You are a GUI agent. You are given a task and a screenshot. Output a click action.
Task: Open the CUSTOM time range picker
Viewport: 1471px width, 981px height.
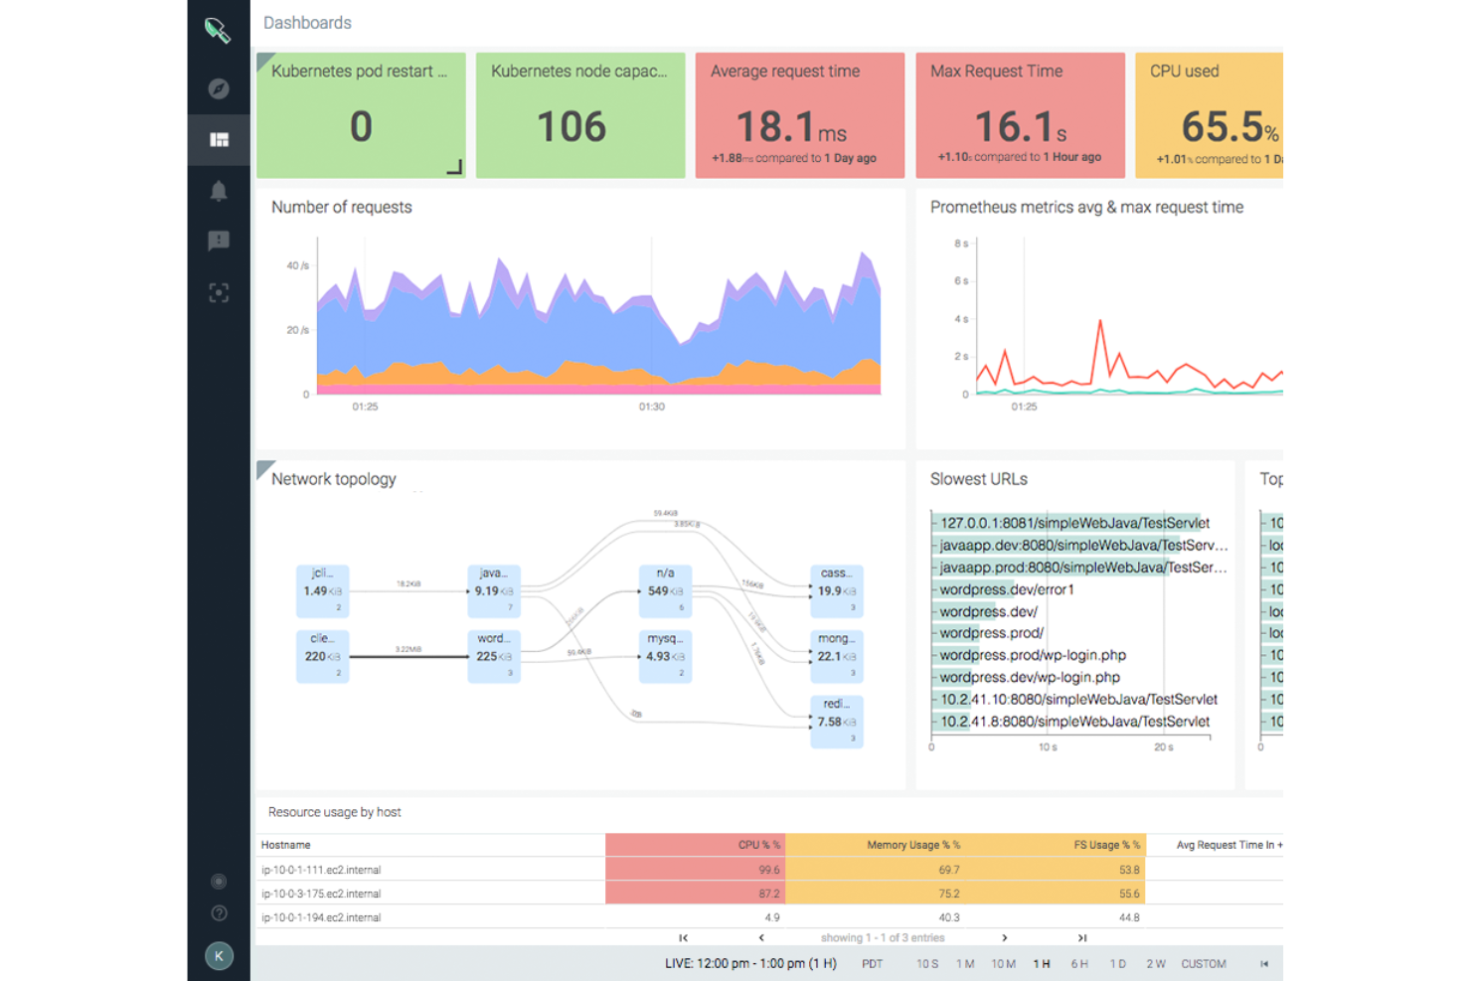pyautogui.click(x=1203, y=963)
